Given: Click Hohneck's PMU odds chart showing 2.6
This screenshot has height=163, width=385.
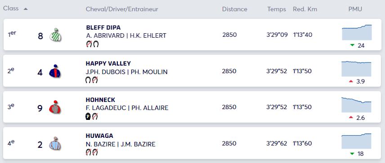Looking at the screenshot, I should coord(356,105).
